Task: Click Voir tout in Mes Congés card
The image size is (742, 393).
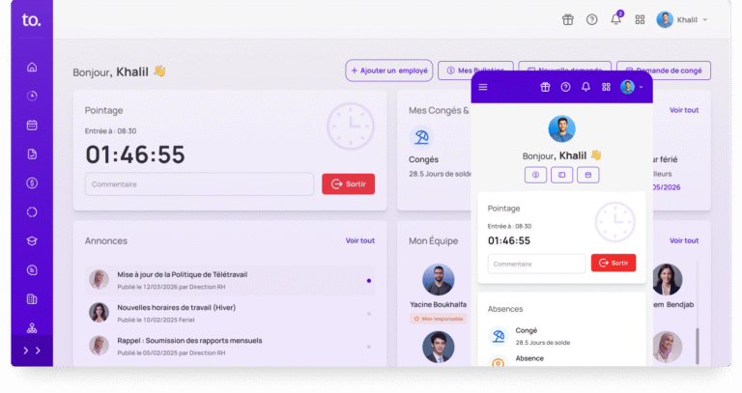Action: coord(684,110)
